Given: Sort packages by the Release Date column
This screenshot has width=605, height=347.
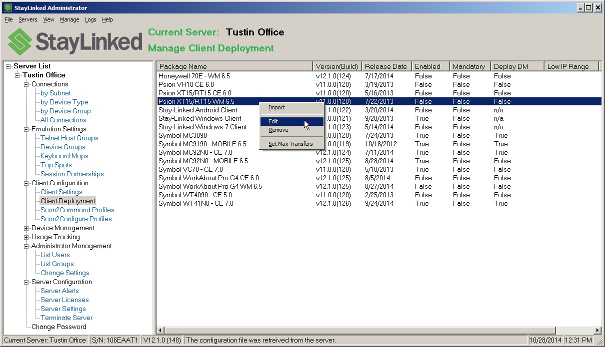Looking at the screenshot, I should coord(385,66).
